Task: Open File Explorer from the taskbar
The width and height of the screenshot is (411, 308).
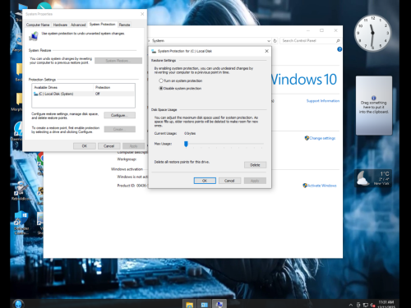Action: (x=189, y=304)
